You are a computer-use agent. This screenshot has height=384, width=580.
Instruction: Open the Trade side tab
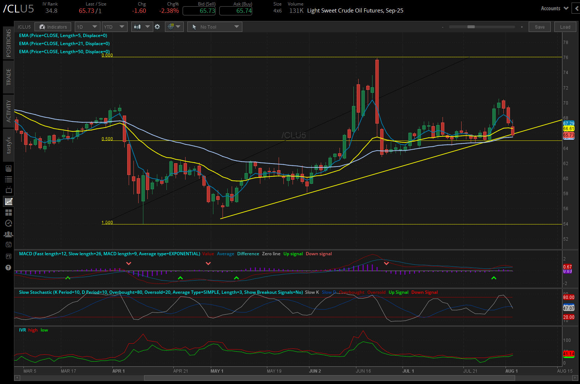8,77
